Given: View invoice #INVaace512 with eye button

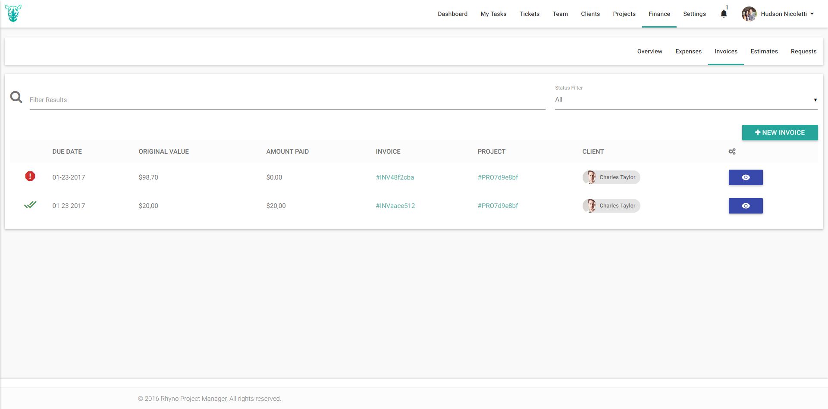Looking at the screenshot, I should pyautogui.click(x=746, y=206).
